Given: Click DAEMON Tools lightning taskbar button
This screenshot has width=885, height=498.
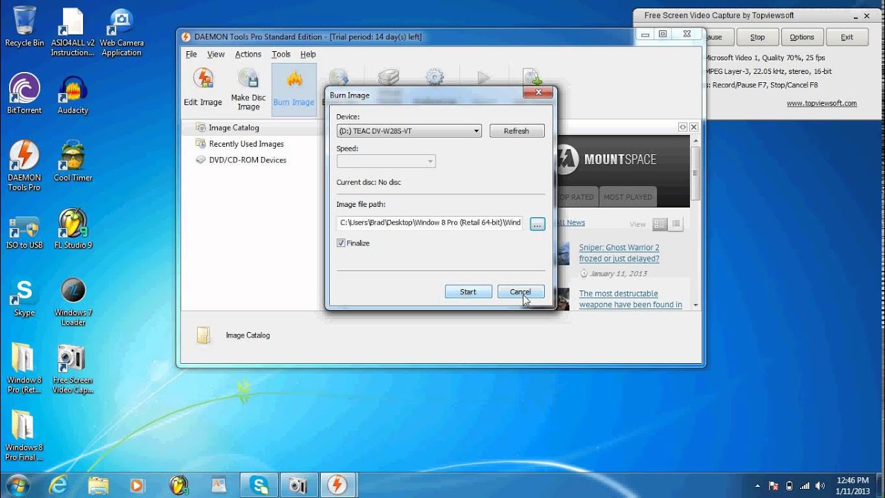Looking at the screenshot, I should pos(337,485).
